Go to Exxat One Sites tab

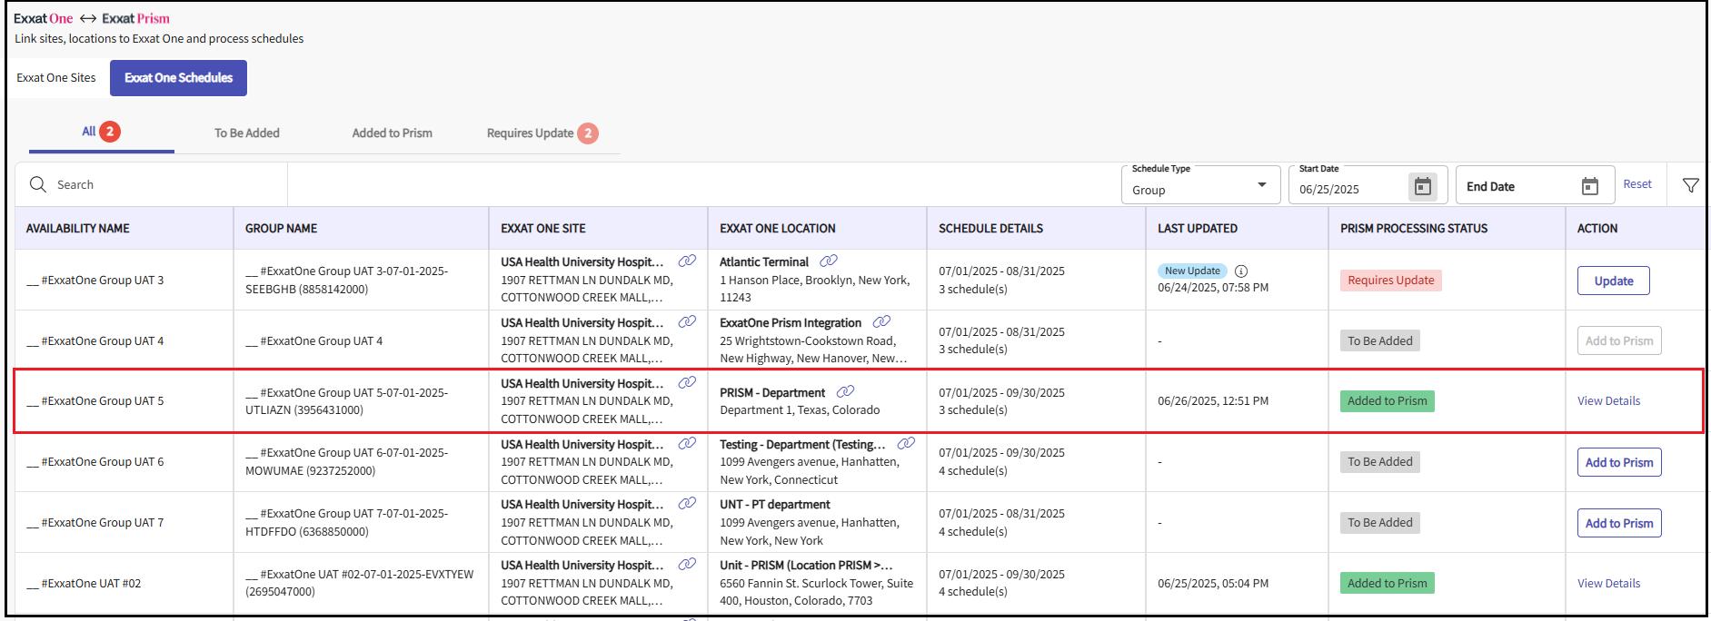click(x=56, y=78)
